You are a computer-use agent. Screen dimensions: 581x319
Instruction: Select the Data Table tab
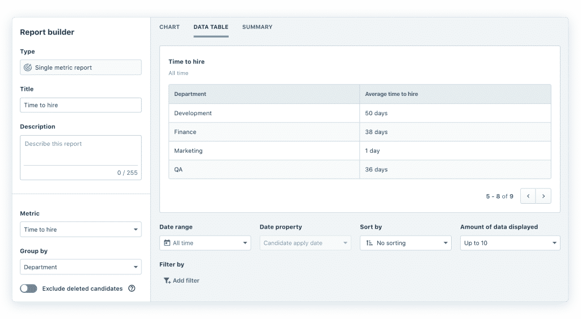210,27
